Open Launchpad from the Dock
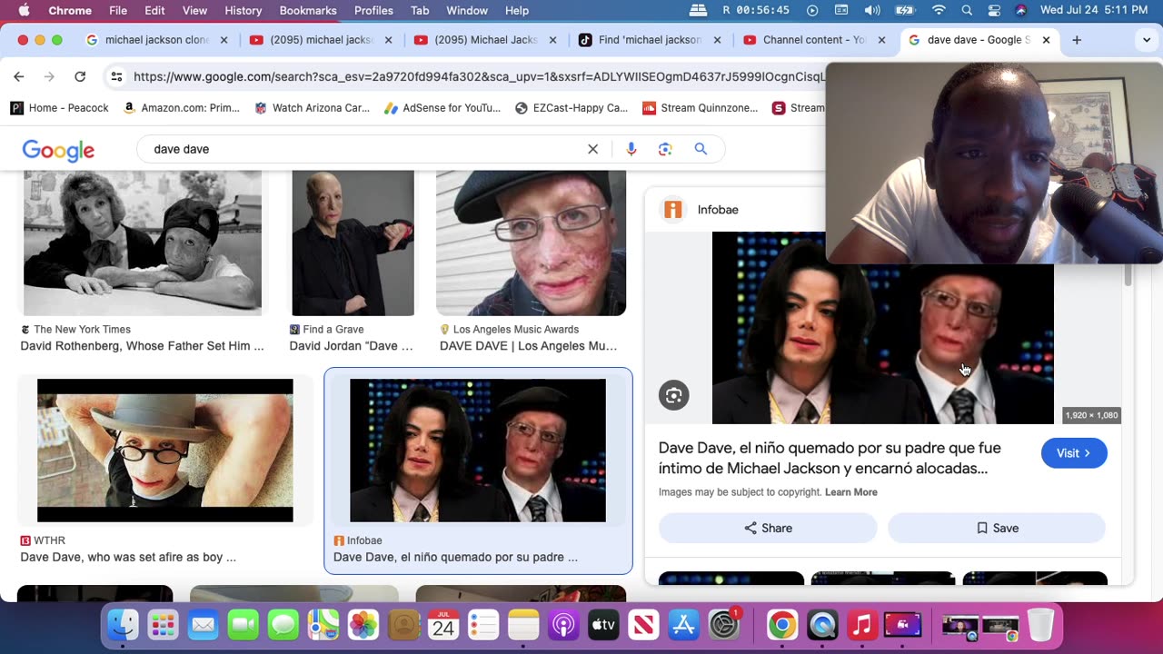The width and height of the screenshot is (1163, 654). [163, 625]
